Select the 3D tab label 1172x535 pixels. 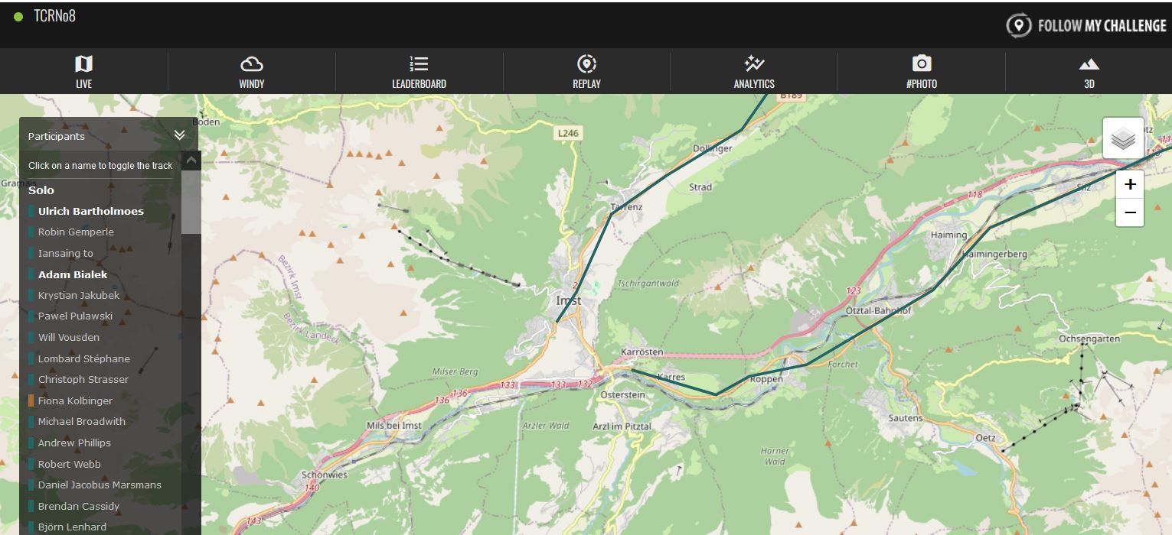pos(1089,83)
